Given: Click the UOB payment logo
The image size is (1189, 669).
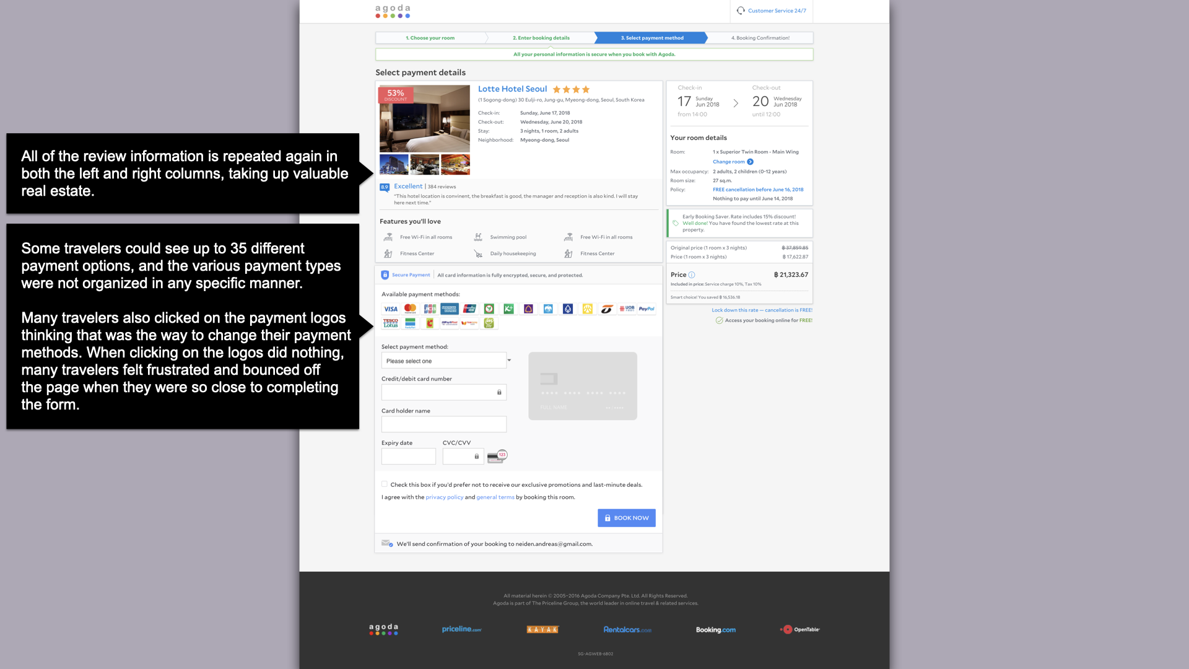Looking at the screenshot, I should (x=627, y=308).
